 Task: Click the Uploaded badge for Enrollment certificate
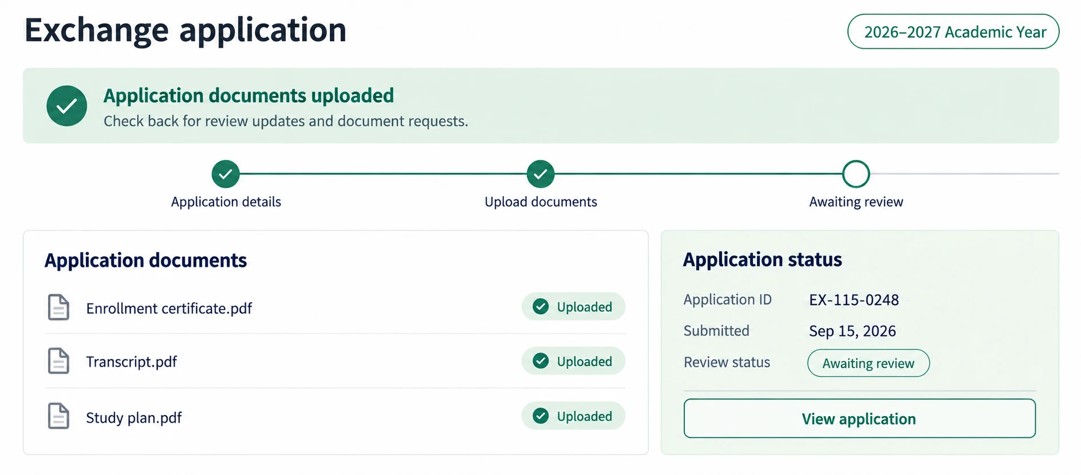point(573,307)
